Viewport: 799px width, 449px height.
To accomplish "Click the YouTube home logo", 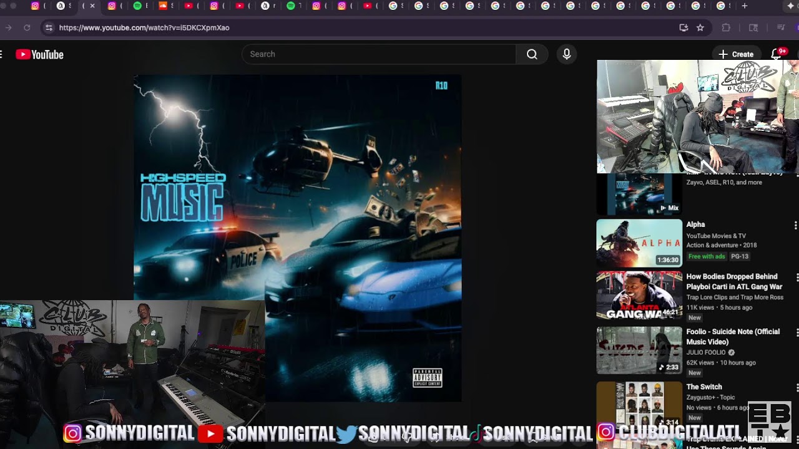I will click(40, 55).
